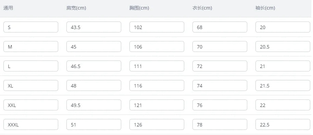Image resolution: width=313 pixels, height=135 pixels.
Task: Edit the chest measurement field showing 111
Action: [x=157, y=66]
